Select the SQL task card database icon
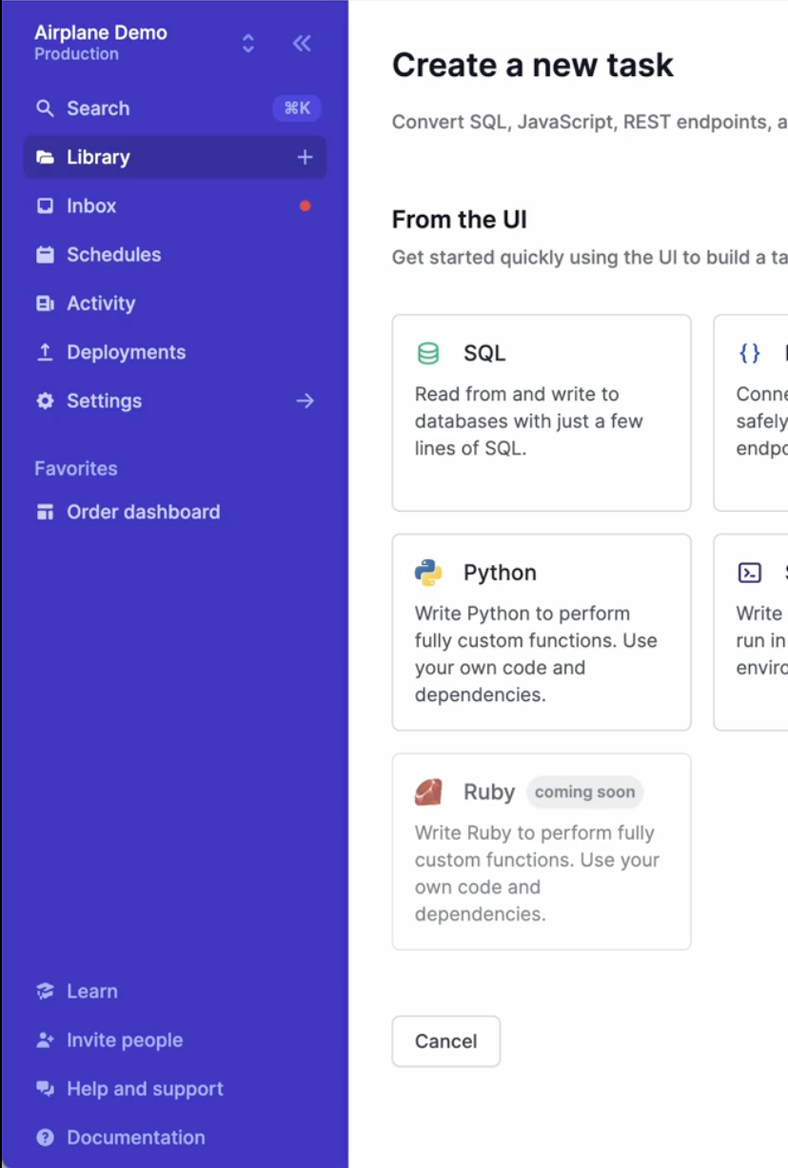 coord(428,354)
